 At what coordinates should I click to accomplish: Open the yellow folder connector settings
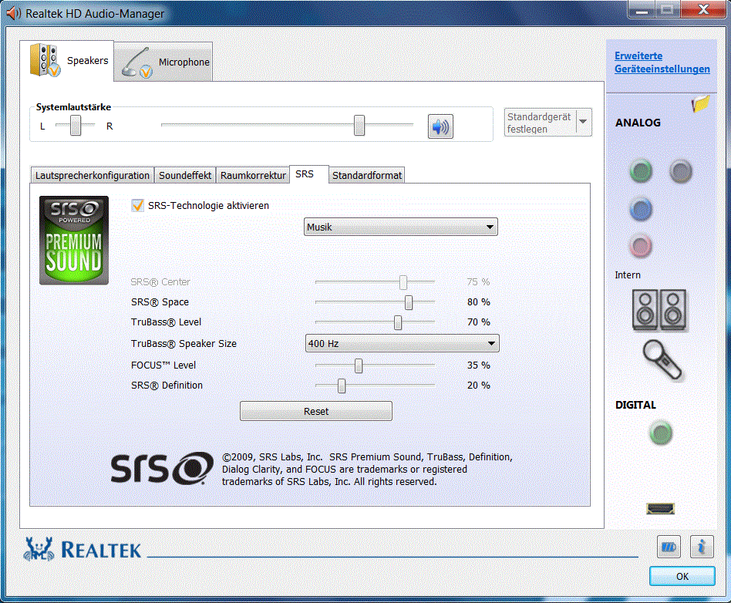click(x=700, y=104)
